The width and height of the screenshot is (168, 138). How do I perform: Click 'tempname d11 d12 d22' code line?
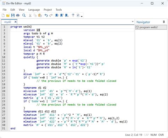pos(40,111)
